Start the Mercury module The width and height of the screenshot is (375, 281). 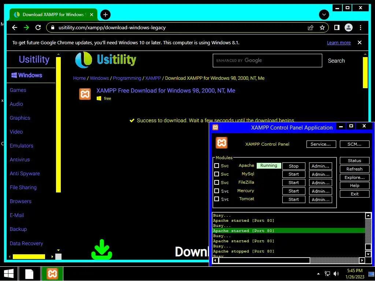click(x=294, y=191)
